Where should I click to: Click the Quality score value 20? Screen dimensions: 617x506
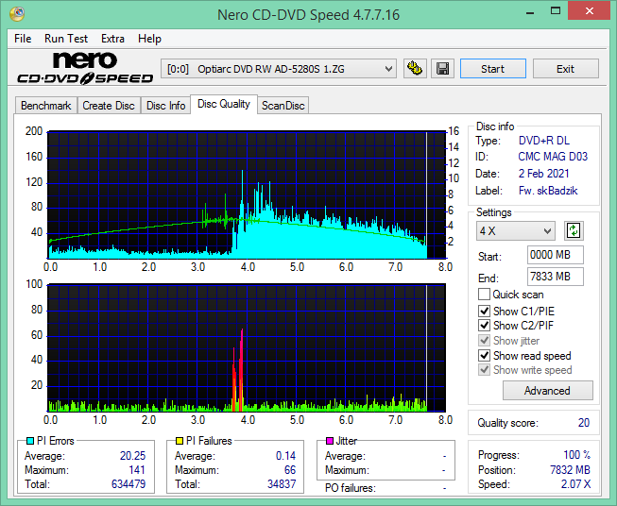[584, 423]
